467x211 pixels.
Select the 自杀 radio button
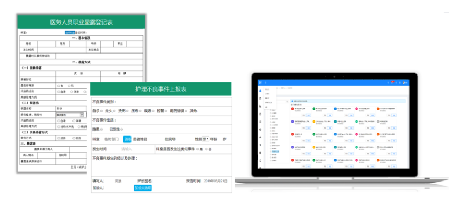(101, 111)
